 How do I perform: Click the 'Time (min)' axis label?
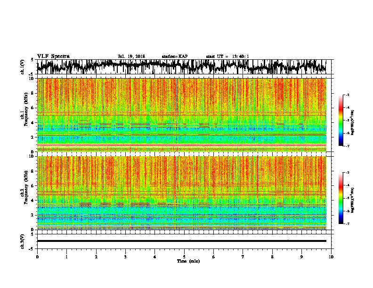(188, 261)
